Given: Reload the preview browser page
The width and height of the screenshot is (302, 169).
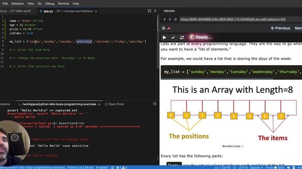Looking at the screenshot, I should [175, 19].
